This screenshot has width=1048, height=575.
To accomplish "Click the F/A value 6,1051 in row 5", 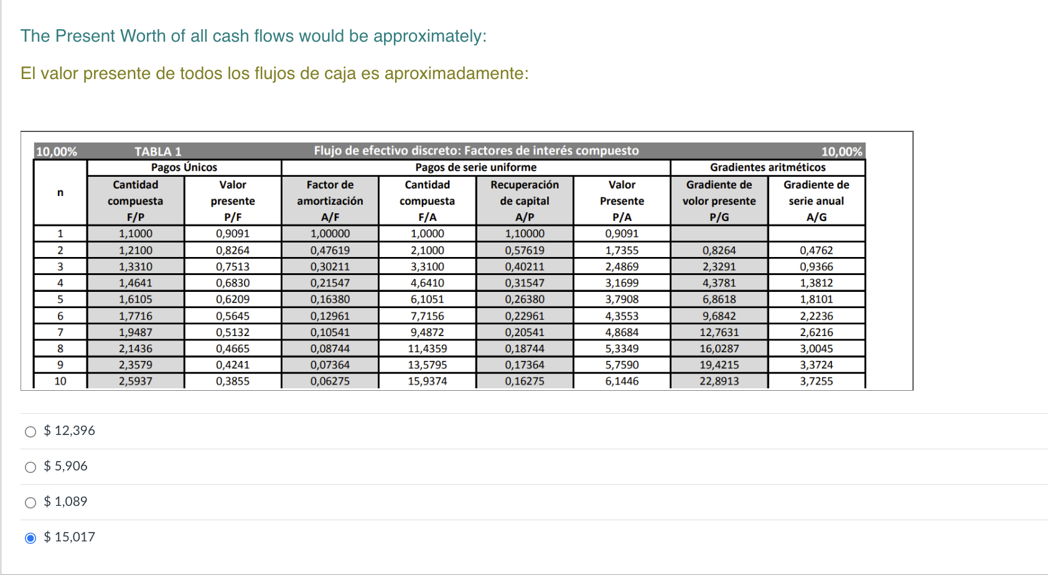I will coord(428,299).
